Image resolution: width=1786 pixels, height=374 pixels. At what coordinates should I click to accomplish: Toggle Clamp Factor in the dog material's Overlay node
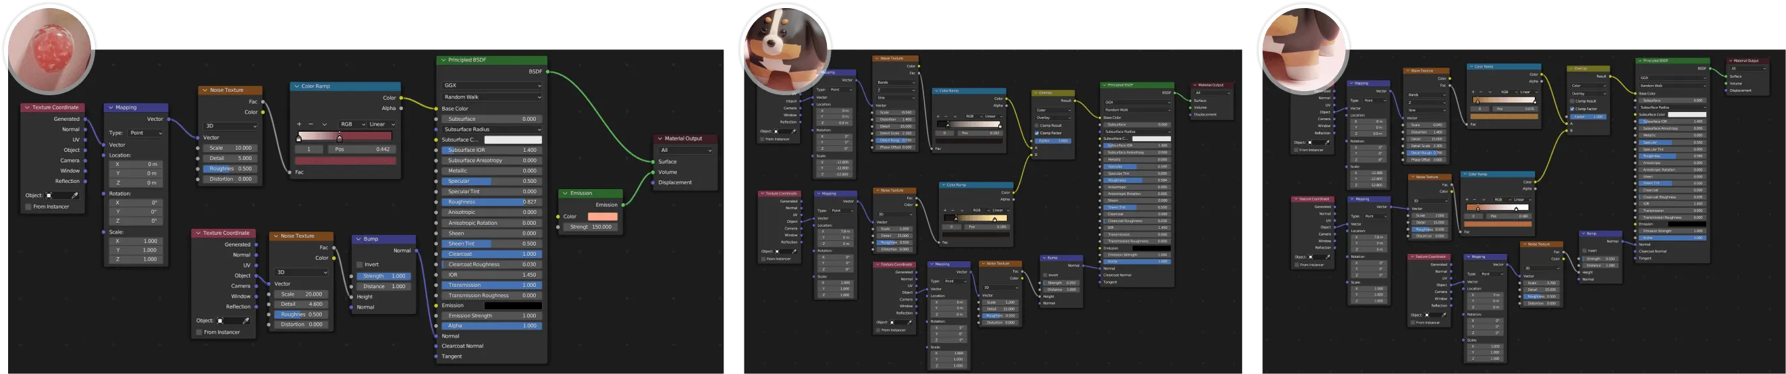click(1037, 133)
